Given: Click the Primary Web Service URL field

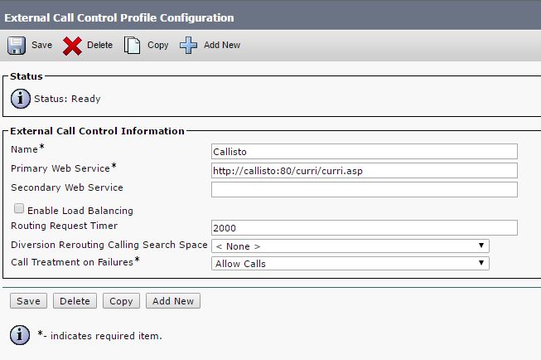Looking at the screenshot, I should tap(365, 170).
